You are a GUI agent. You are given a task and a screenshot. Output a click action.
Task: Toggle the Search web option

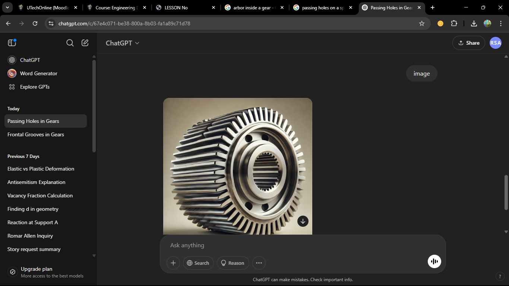click(198, 263)
